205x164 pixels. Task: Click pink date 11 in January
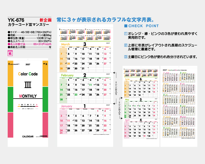pyautogui.click(x=69, y=121)
